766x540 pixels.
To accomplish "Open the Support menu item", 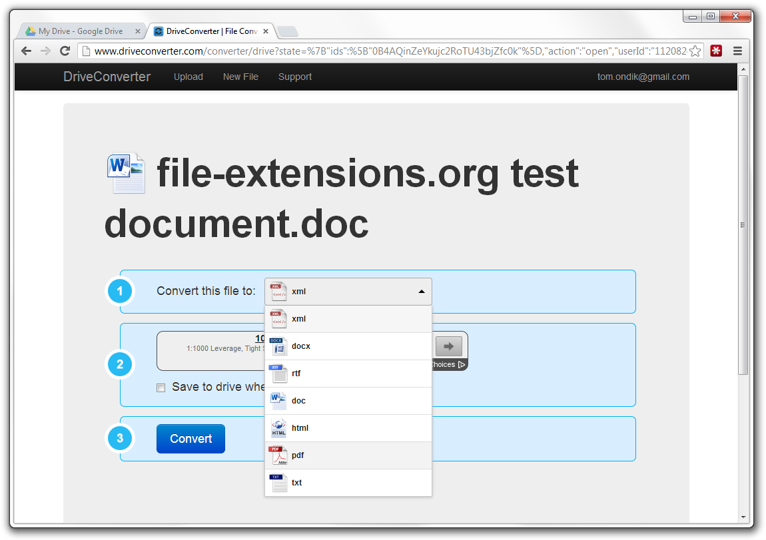I will (x=294, y=77).
